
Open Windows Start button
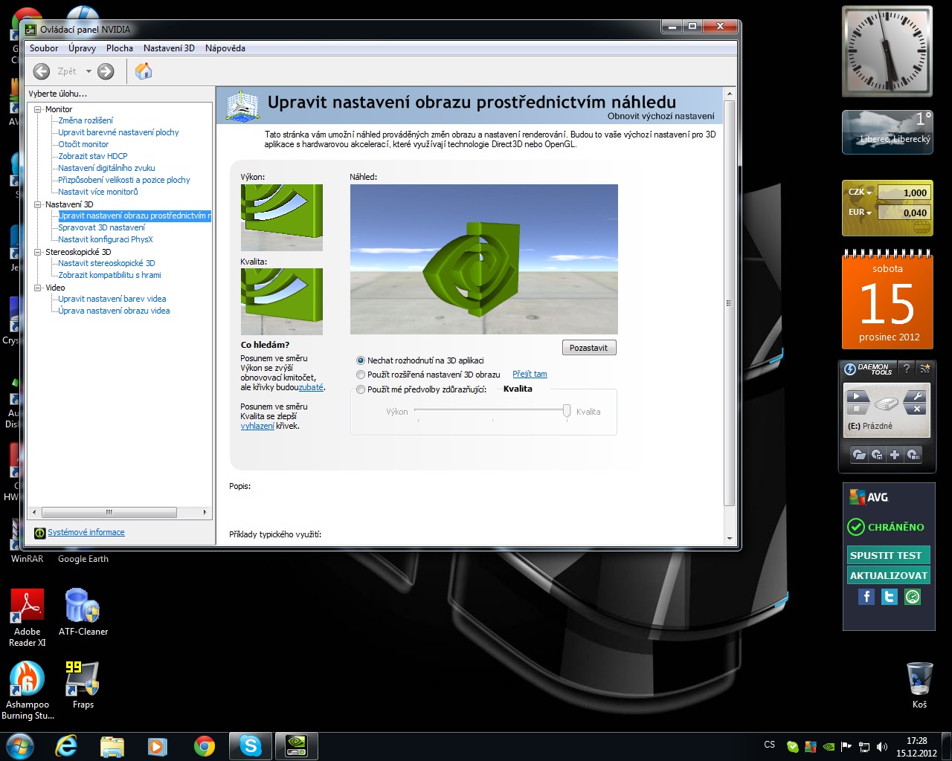coord(19,745)
